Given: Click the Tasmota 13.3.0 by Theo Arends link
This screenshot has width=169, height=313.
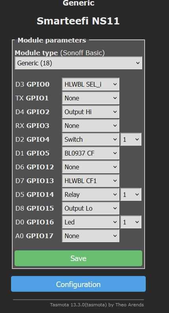Looking at the screenshot, I should point(97,305).
